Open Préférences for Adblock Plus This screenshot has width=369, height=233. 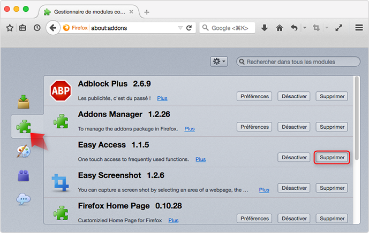tap(254, 96)
